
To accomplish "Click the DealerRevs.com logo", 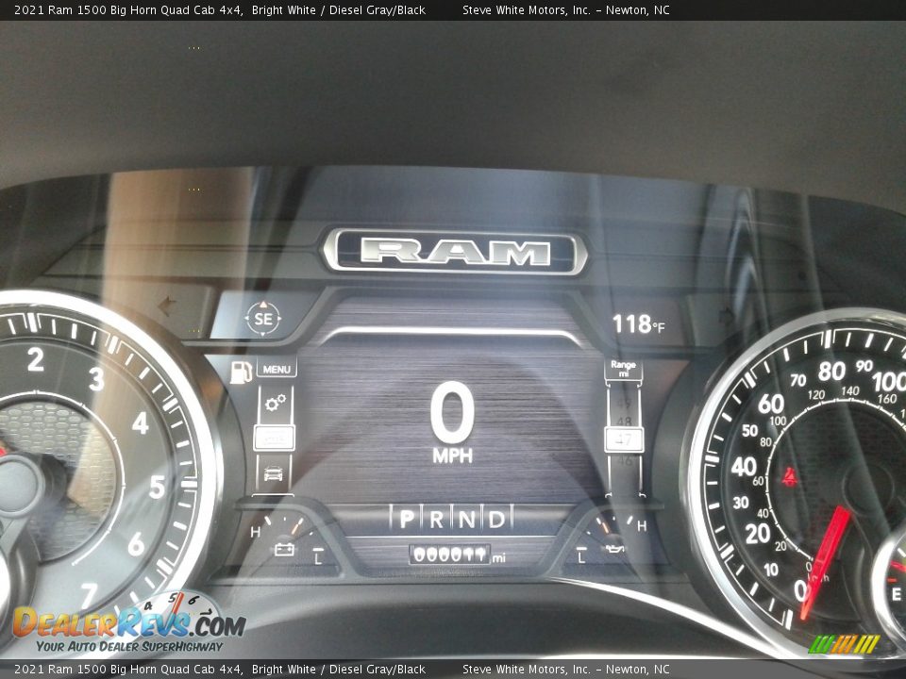I will [x=128, y=623].
